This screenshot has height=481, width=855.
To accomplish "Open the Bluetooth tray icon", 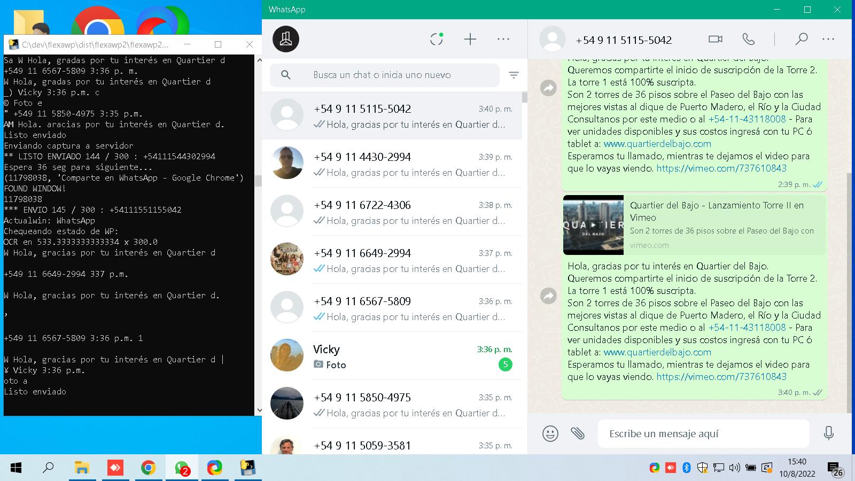I will [687, 468].
